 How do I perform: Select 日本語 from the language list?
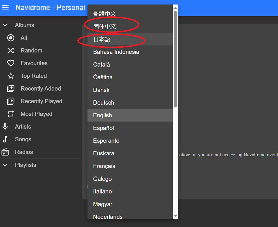coord(102,39)
